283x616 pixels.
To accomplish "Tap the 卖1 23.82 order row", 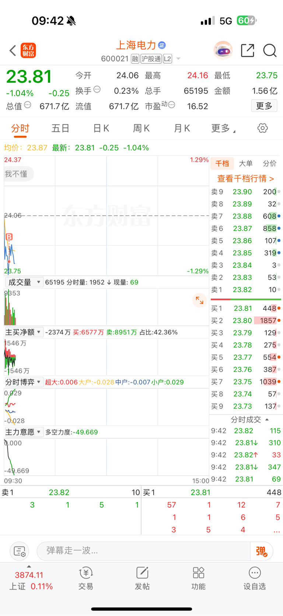I will pos(246,290).
